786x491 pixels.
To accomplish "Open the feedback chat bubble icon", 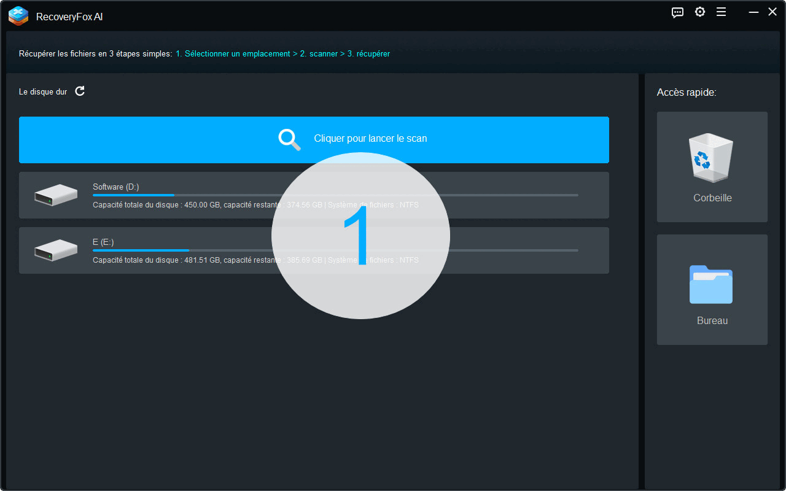I will point(677,12).
